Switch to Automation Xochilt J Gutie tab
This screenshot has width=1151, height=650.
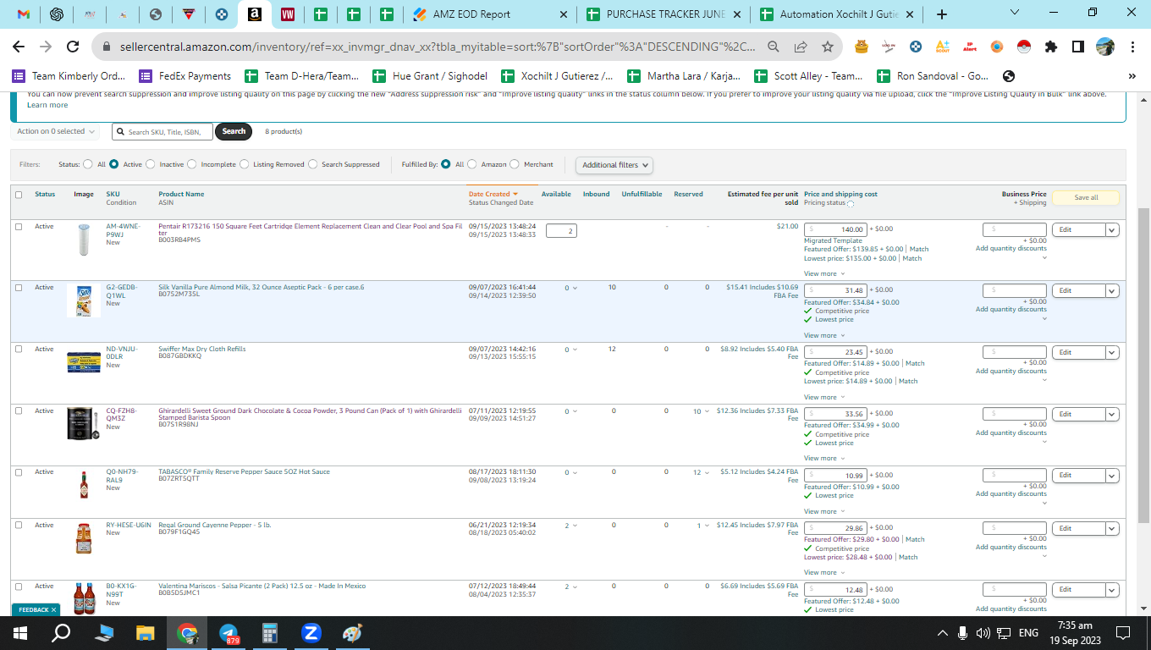[838, 14]
